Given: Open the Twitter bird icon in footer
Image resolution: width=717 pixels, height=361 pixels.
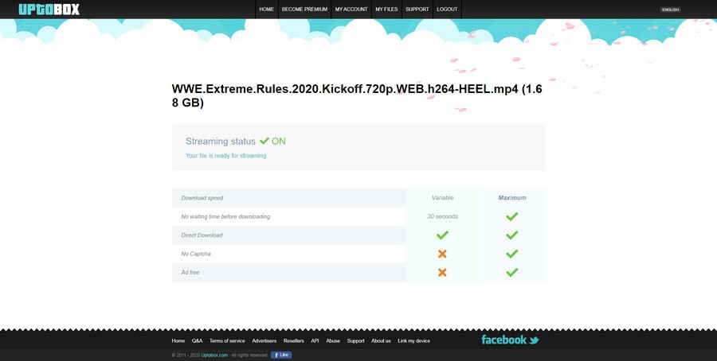Looking at the screenshot, I should (534, 340).
